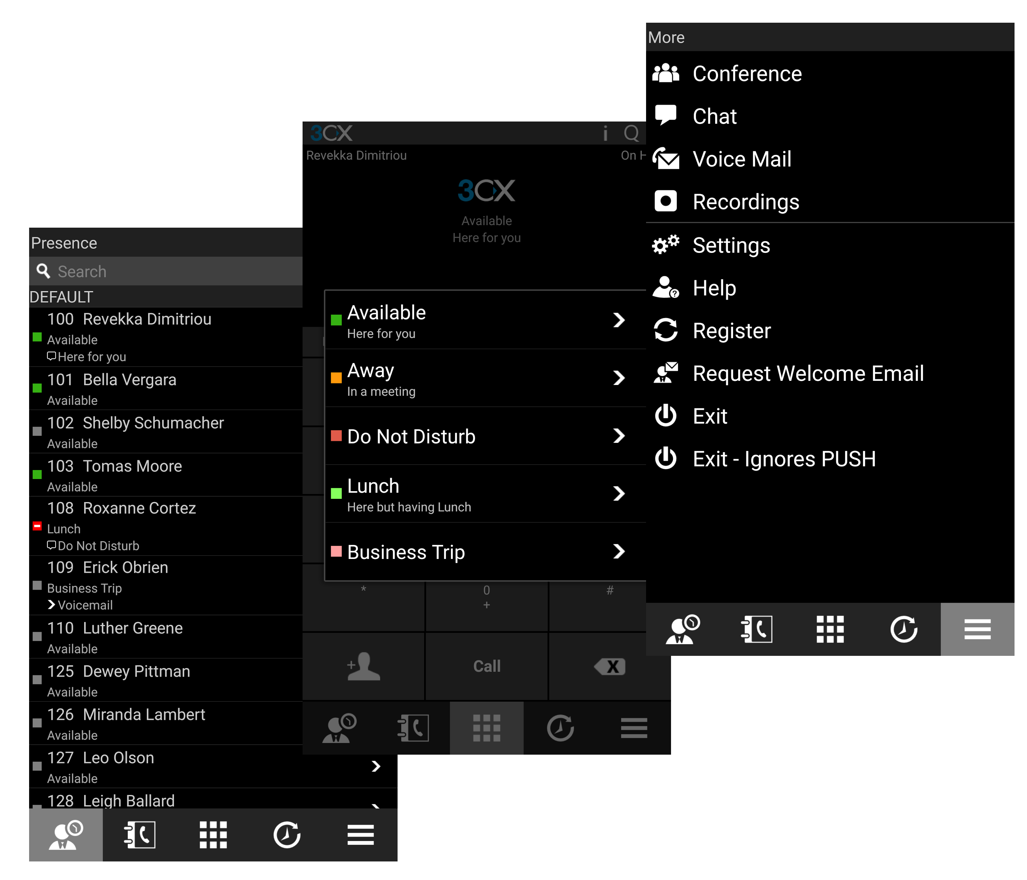
Task: Open Presence tab in More screen toolbar
Action: 683,629
